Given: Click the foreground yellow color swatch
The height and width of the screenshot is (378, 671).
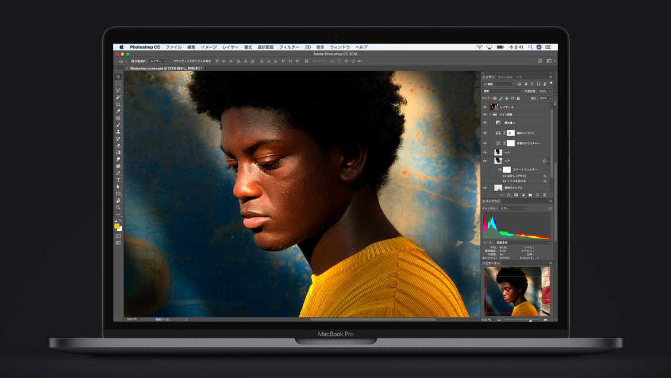Looking at the screenshot, I should tap(117, 226).
